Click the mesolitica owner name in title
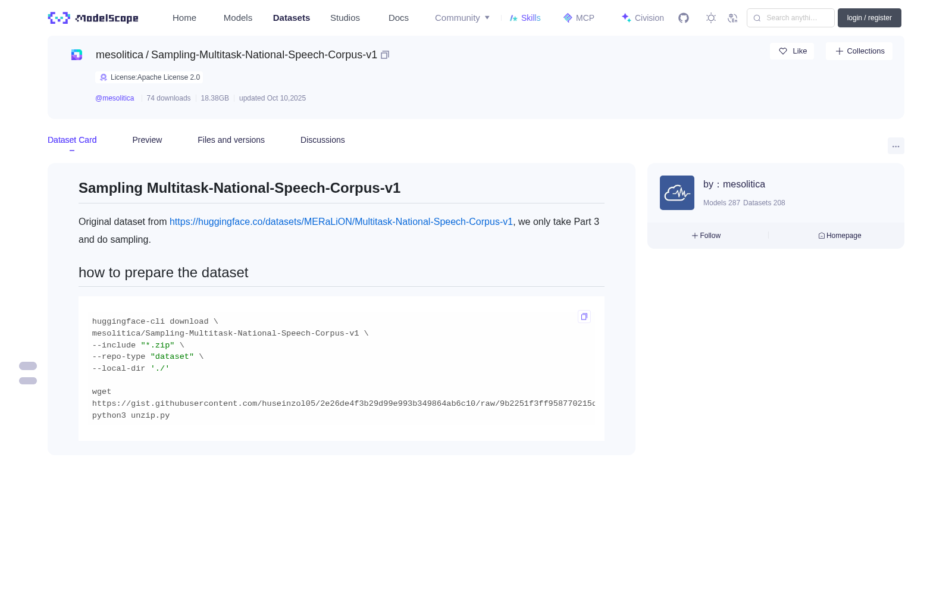Image resolution: width=952 pixels, height=595 pixels. click(x=120, y=55)
